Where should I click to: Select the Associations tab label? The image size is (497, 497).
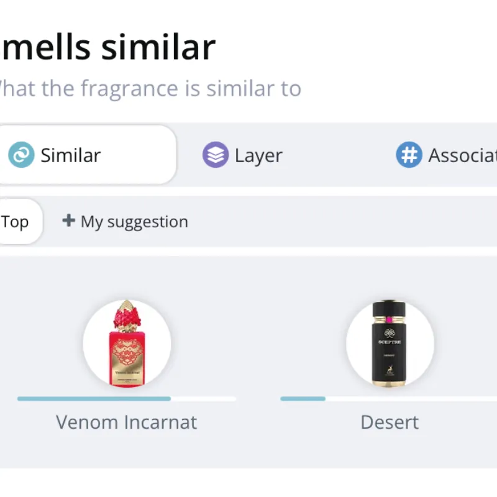[x=462, y=155]
